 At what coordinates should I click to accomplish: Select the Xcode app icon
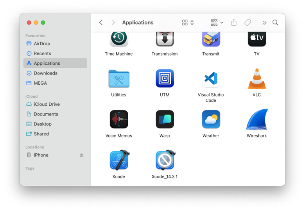119,160
